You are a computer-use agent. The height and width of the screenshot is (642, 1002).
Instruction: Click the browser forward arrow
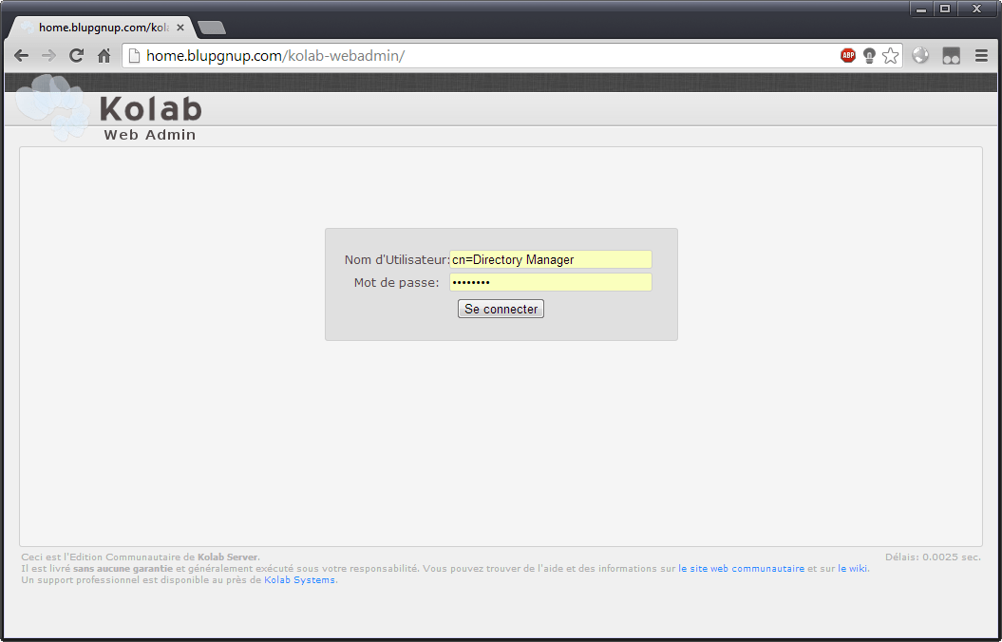click(x=48, y=56)
